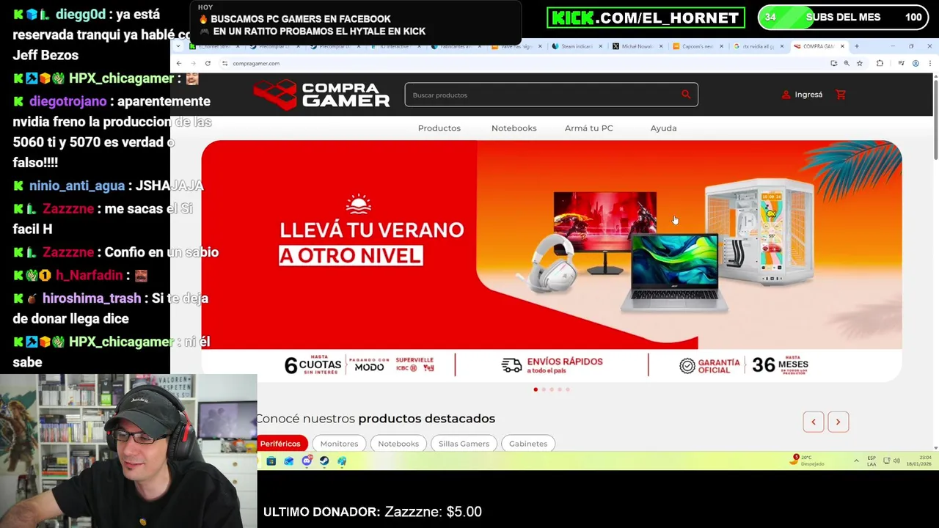The image size is (939, 528).
Task: Click the volume speaker tray icon
Action: [897, 461]
